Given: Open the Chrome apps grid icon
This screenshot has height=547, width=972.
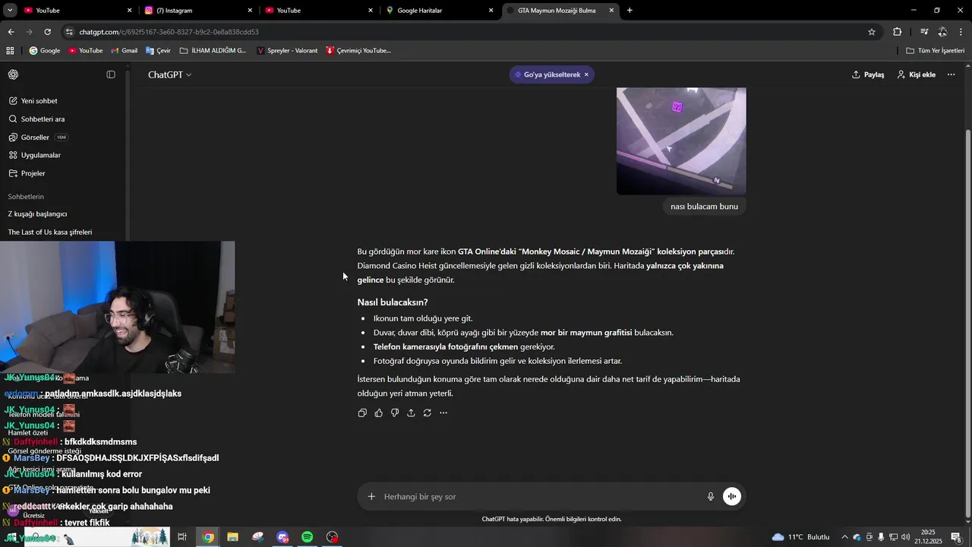Looking at the screenshot, I should point(10,51).
